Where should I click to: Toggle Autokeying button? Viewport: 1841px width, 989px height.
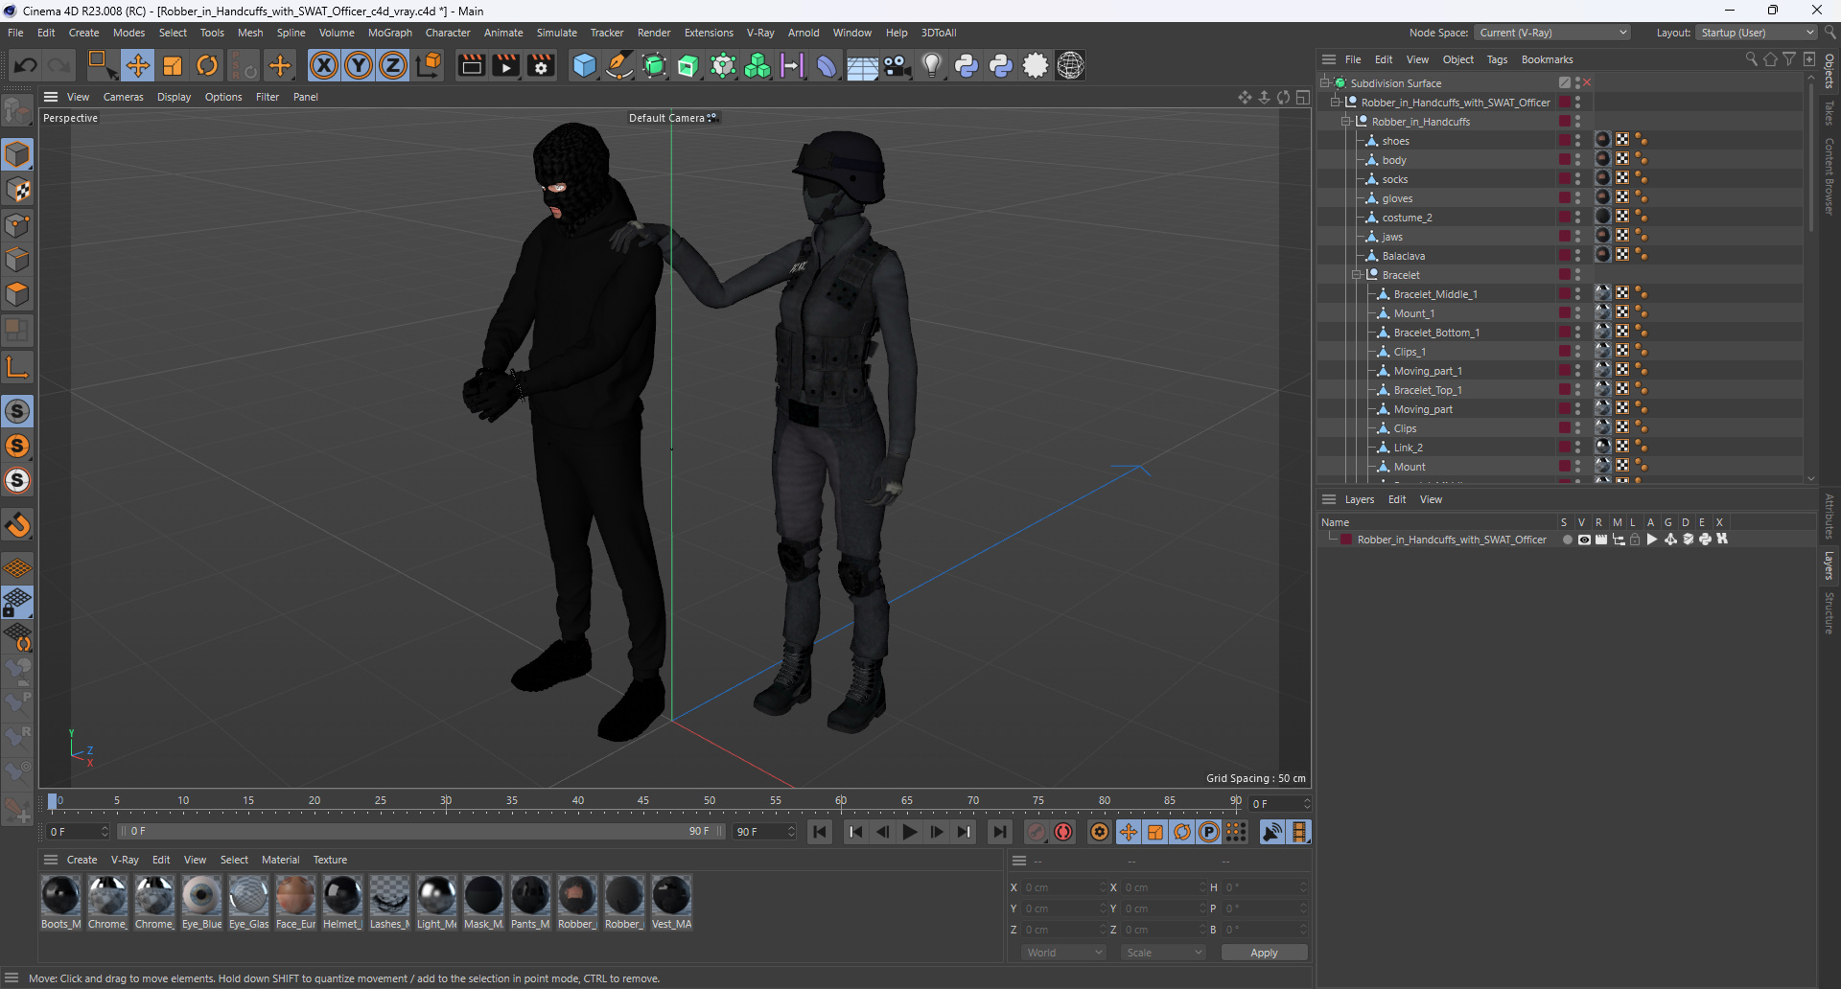pyautogui.click(x=1063, y=832)
